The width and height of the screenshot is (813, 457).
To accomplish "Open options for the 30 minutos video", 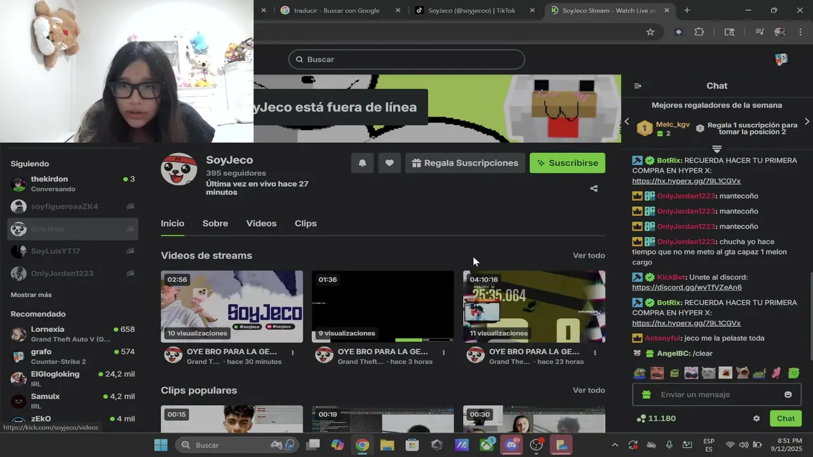I will click(x=293, y=352).
